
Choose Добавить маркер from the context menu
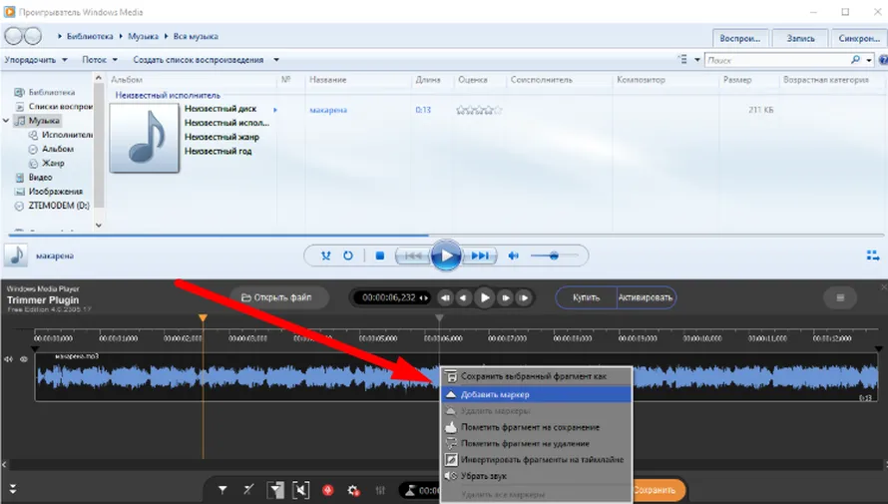point(537,394)
